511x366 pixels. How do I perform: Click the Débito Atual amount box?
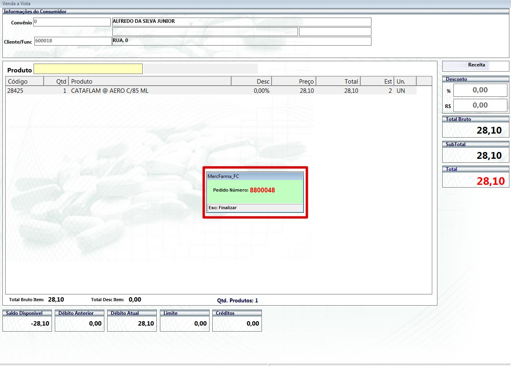(132, 323)
